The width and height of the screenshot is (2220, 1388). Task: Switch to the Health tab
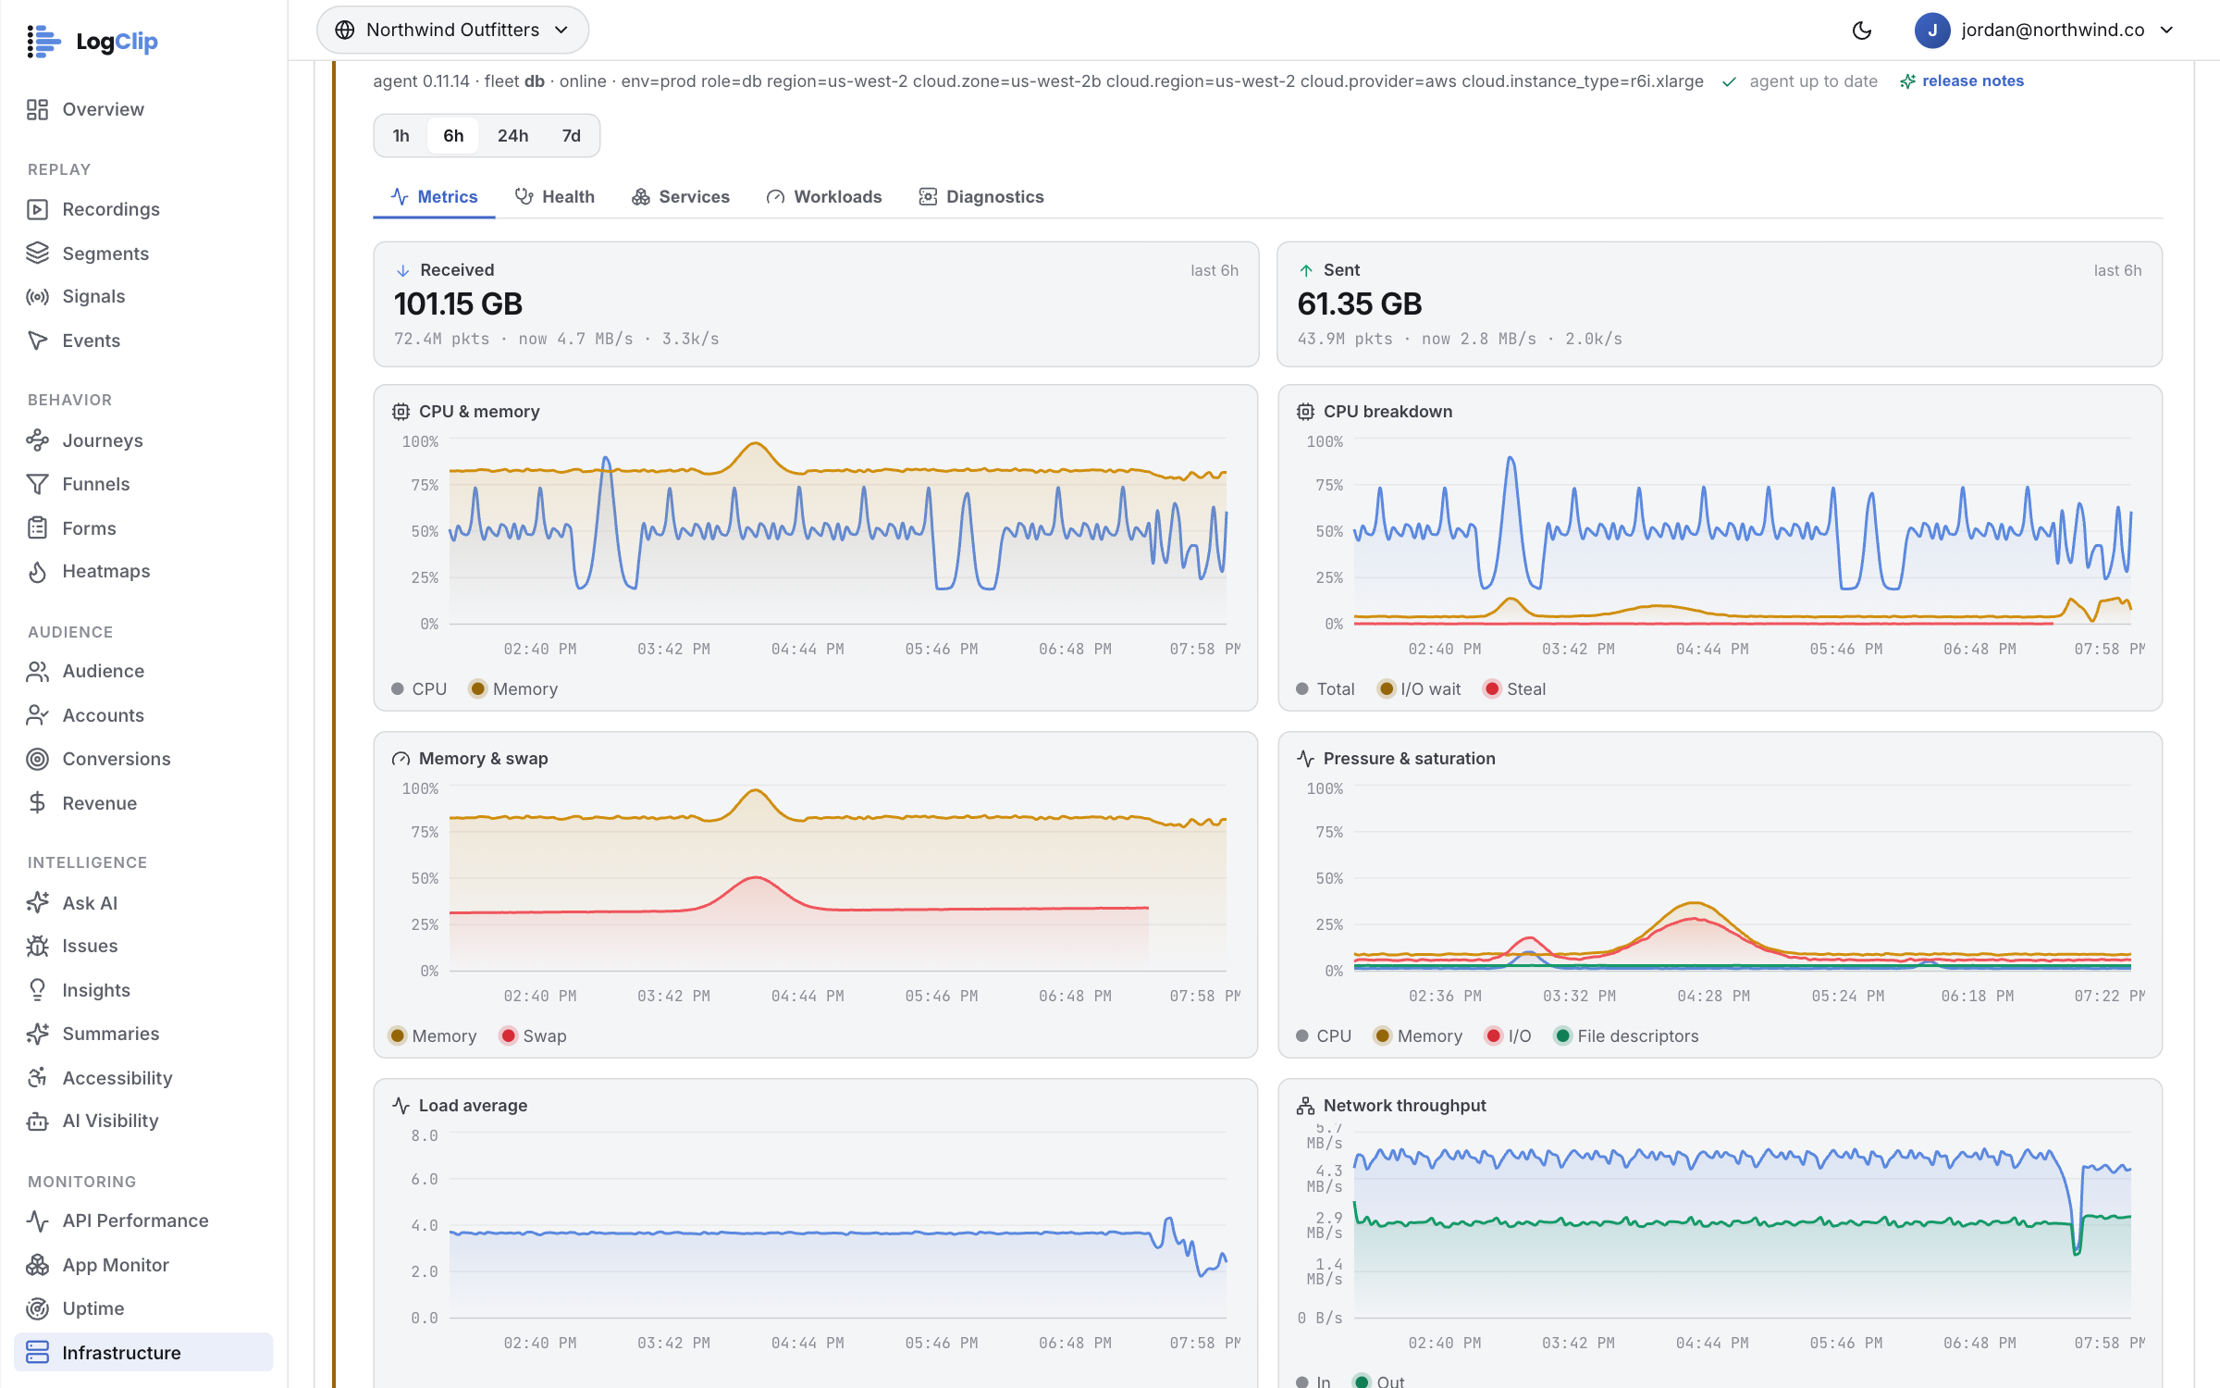pos(555,197)
